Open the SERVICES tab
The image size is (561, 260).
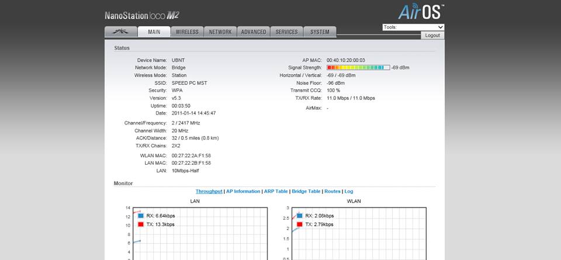(286, 32)
